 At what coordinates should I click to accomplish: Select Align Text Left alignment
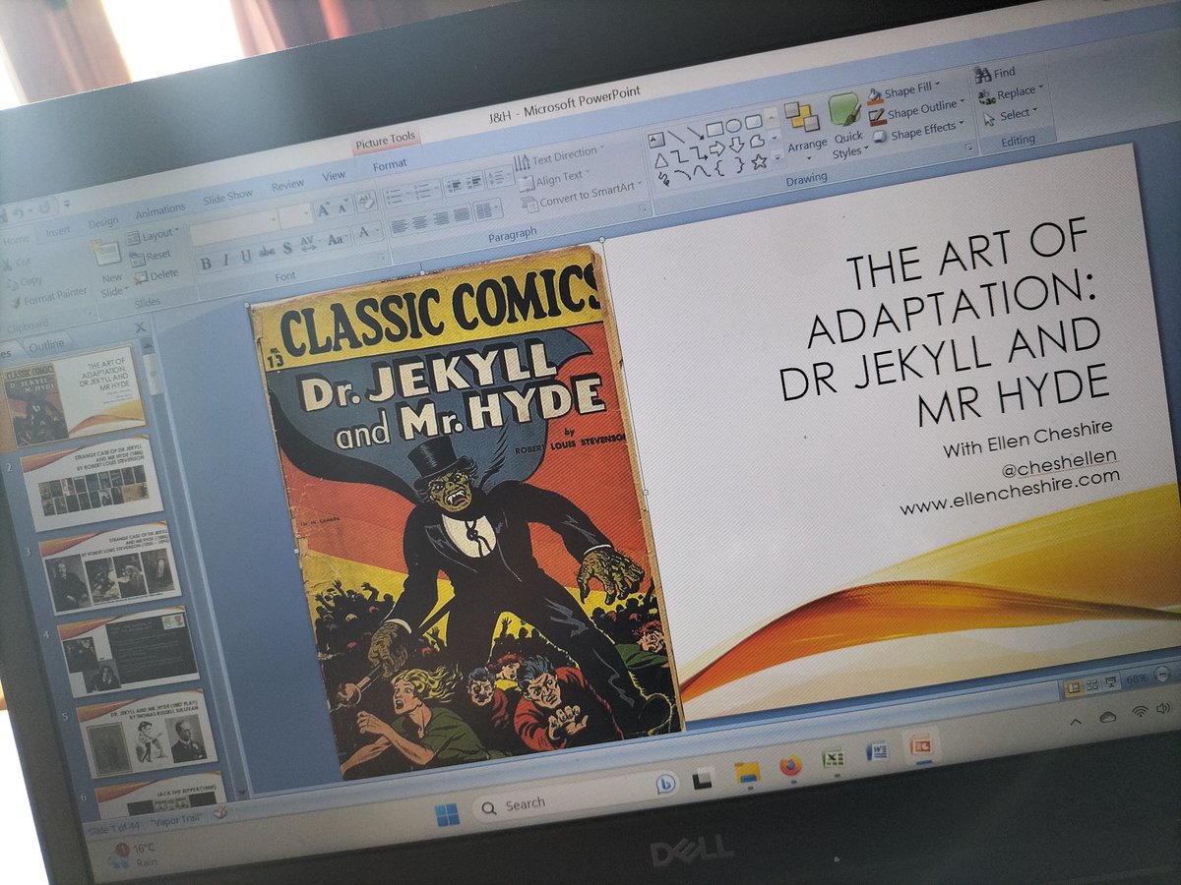pyautogui.click(x=401, y=226)
